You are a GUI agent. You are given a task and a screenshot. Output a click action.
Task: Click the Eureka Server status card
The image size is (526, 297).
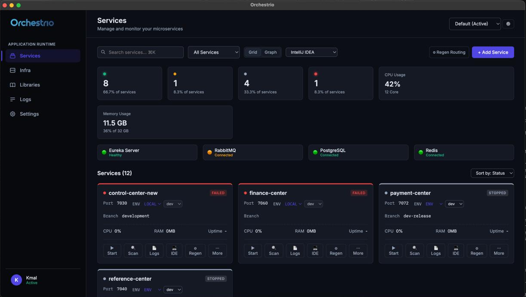click(147, 153)
